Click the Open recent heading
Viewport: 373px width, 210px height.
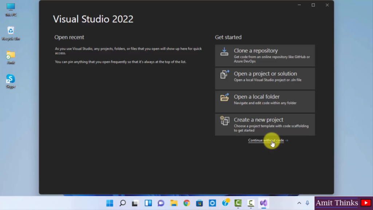[x=69, y=37]
